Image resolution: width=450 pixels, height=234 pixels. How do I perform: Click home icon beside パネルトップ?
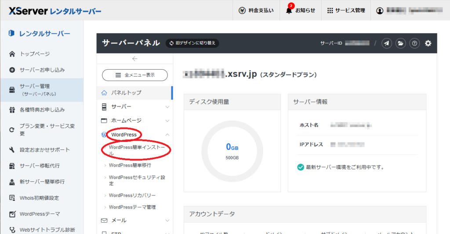pos(104,93)
